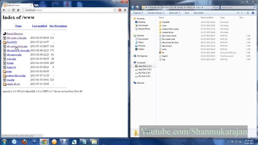Change the view with the views icon
The height and width of the screenshot is (145, 258).
tap(238, 13)
